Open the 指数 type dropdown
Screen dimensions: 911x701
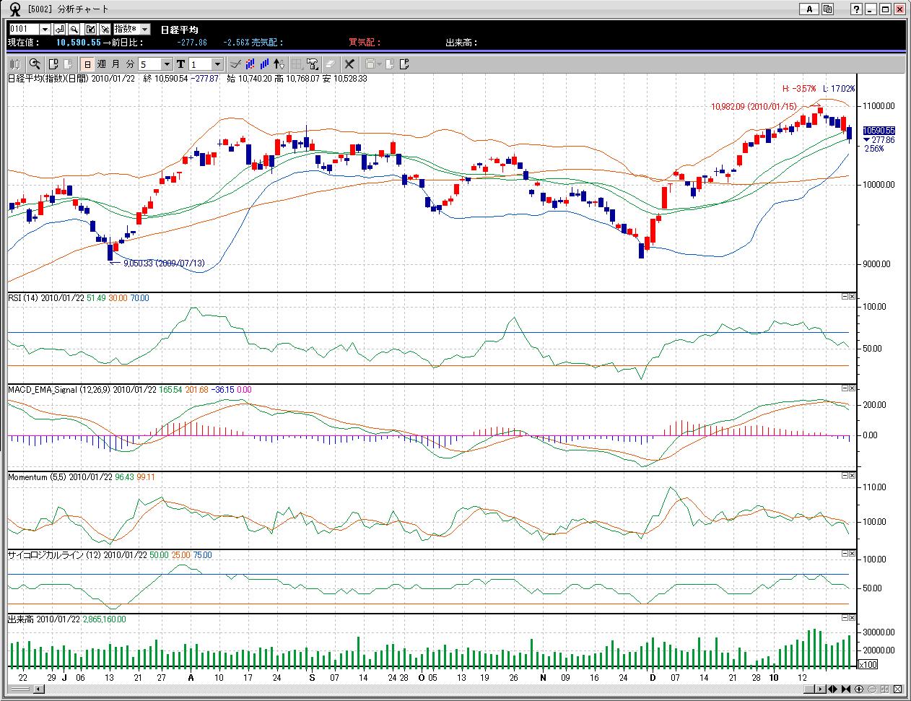pos(144,29)
